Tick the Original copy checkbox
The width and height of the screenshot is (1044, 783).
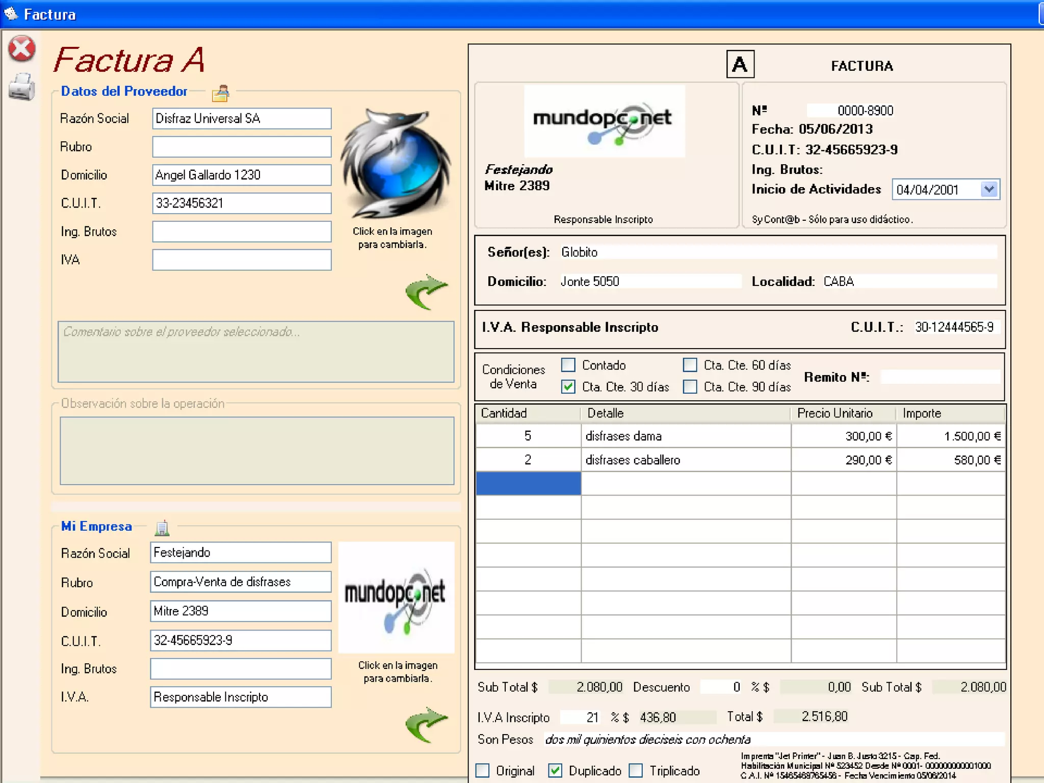[x=482, y=770]
